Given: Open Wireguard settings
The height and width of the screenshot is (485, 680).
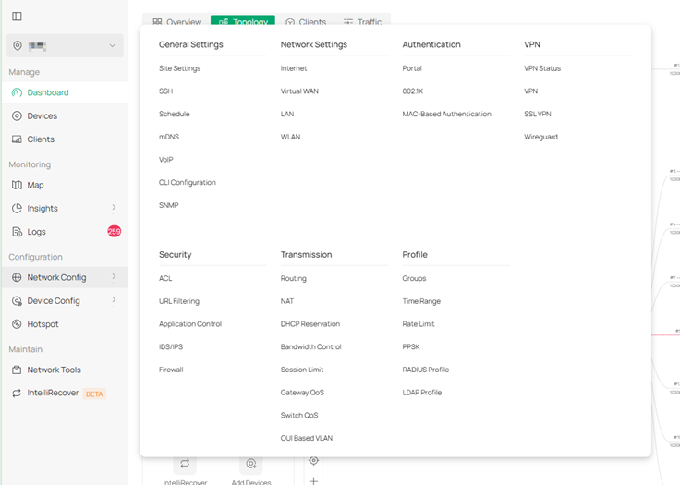Looking at the screenshot, I should [x=540, y=137].
